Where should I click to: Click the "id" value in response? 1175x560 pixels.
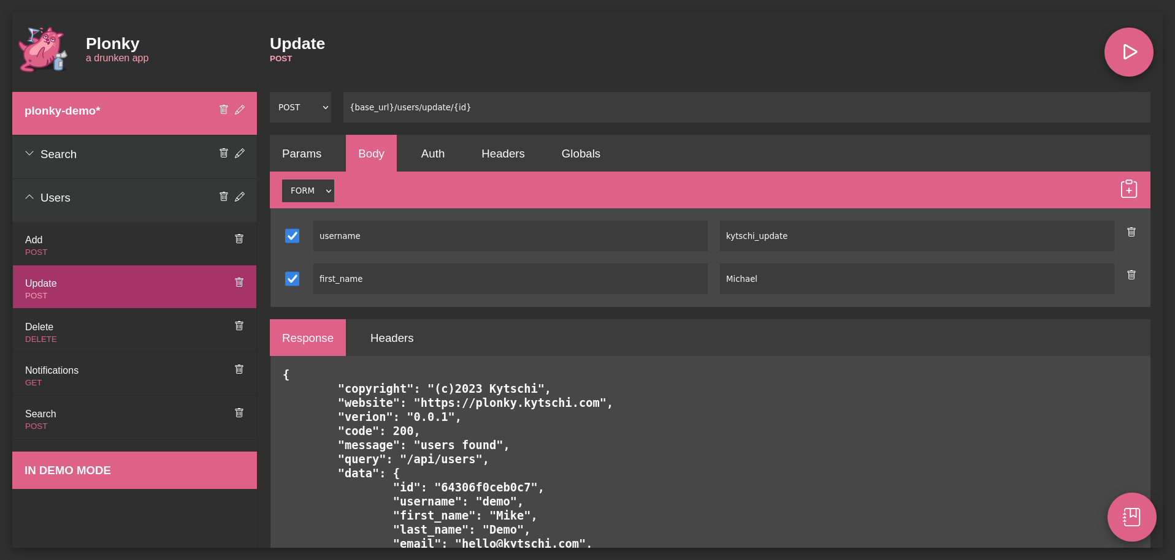[x=486, y=487]
